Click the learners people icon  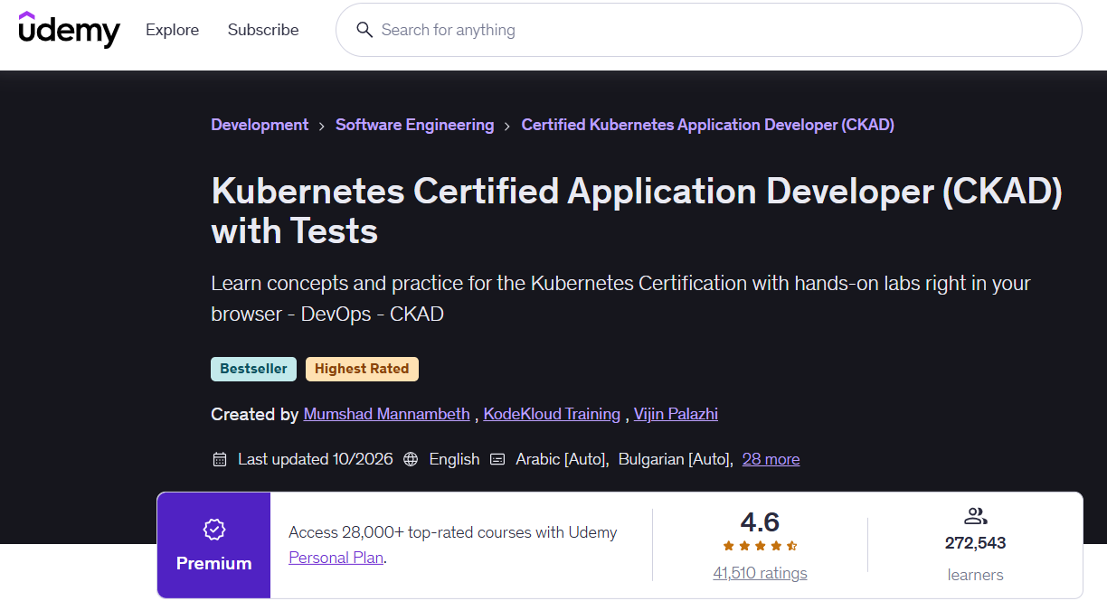tap(975, 516)
